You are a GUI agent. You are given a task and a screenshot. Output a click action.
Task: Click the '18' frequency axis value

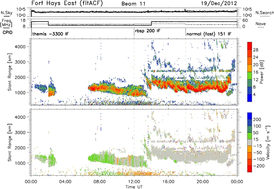[23, 20]
